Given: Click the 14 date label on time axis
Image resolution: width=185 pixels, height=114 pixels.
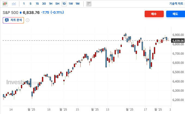Looking at the screenshot, I should pos(11,110).
